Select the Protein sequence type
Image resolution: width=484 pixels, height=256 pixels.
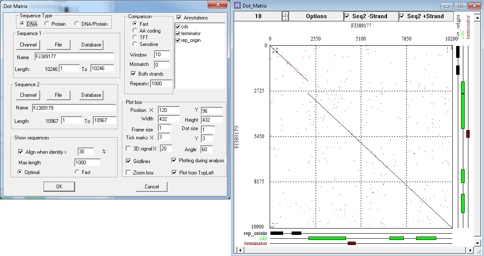coord(46,24)
